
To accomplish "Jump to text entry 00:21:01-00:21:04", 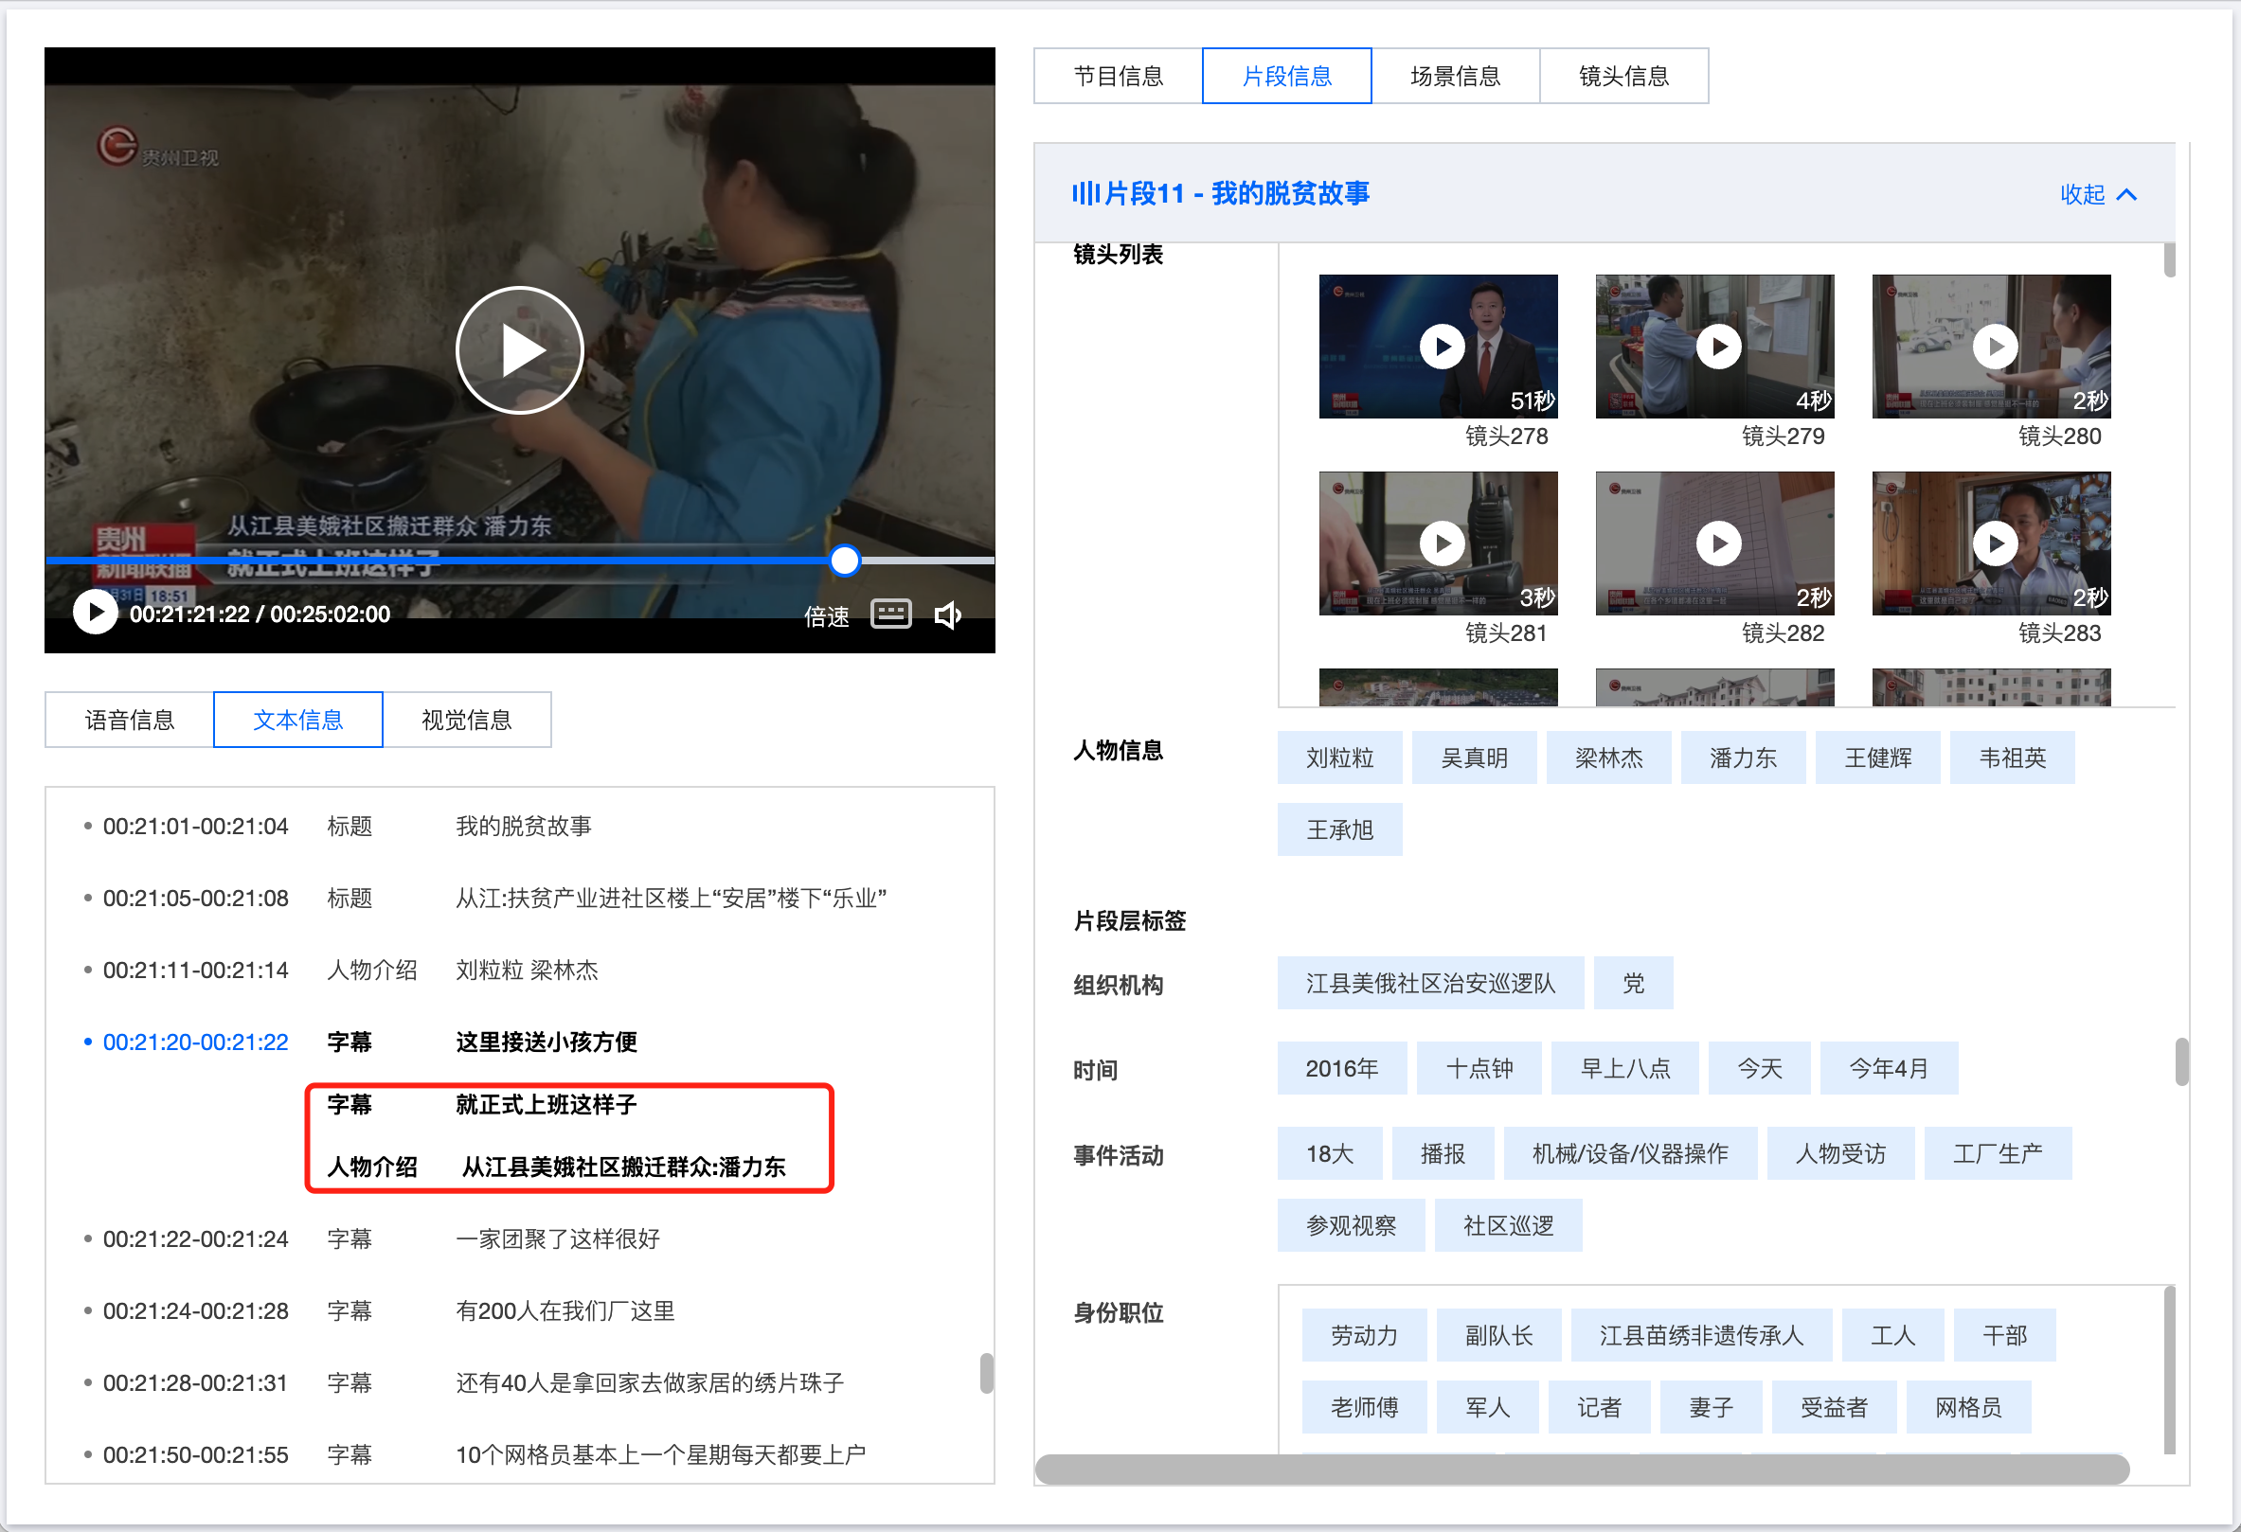I will coord(196,827).
